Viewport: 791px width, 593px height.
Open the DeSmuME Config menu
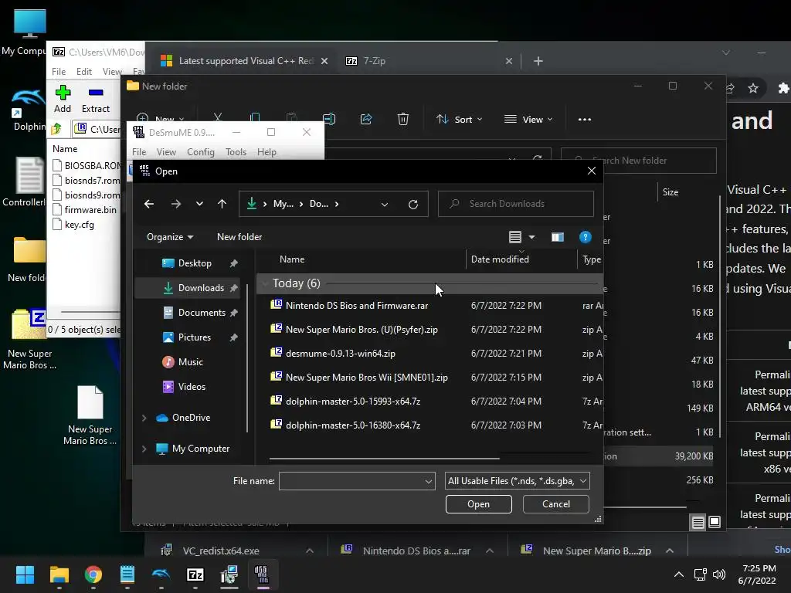point(201,152)
